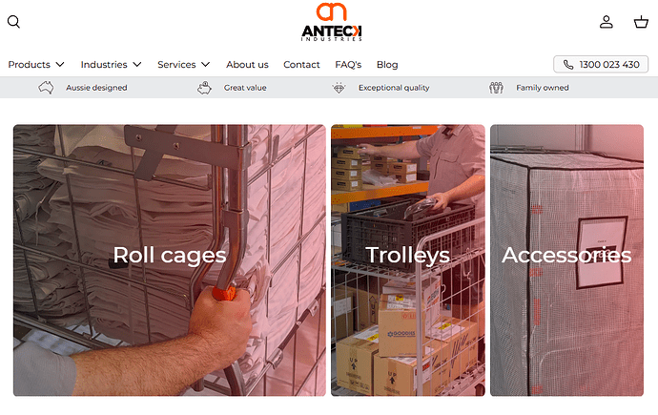Open the user account icon
This screenshot has width=658, height=415.
pyautogui.click(x=606, y=21)
